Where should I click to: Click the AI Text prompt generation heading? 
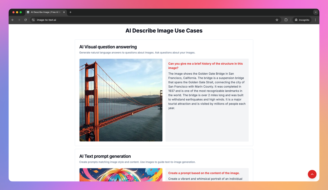pyautogui.click(x=105, y=156)
